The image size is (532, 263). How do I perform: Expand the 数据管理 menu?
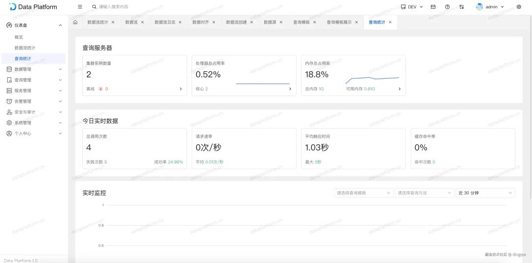(34, 69)
